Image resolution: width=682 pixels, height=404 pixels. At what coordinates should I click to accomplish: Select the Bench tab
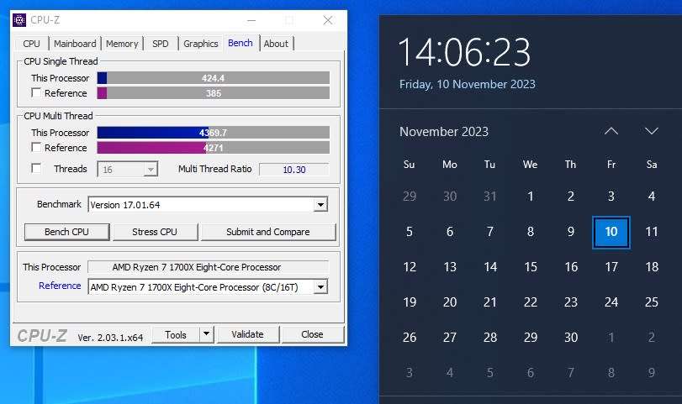pos(241,43)
